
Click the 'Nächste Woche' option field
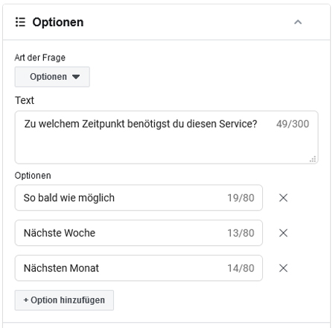tap(139, 233)
